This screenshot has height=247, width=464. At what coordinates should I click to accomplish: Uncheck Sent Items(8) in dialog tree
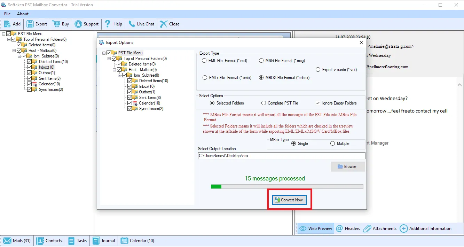click(130, 98)
